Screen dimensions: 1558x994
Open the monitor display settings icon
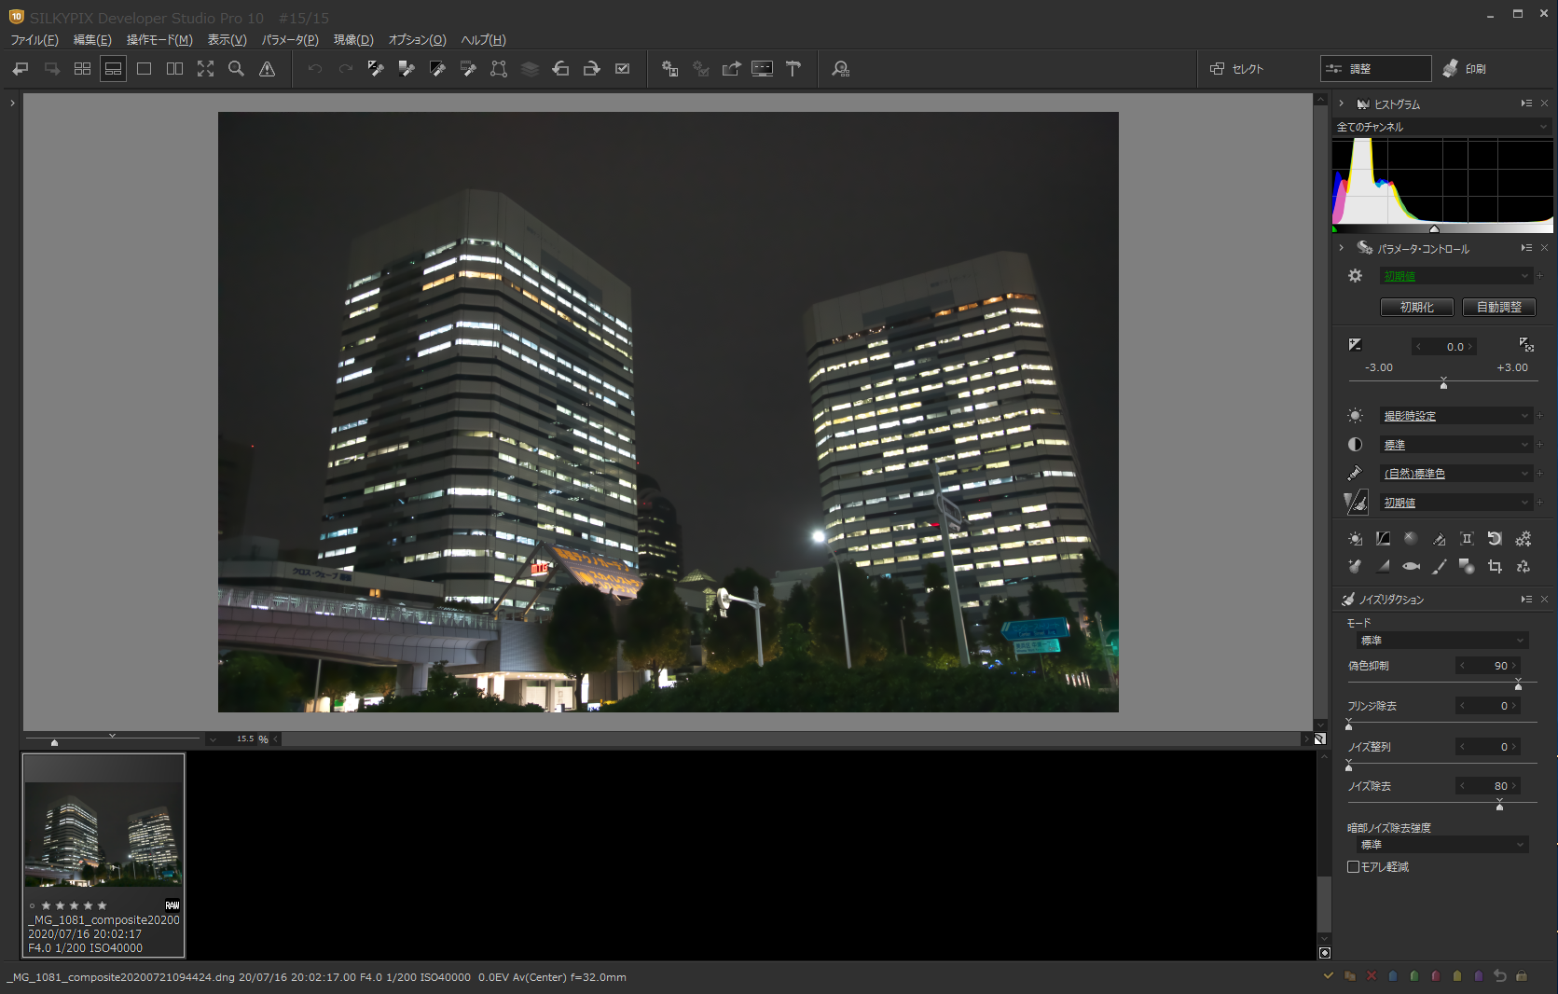(x=762, y=69)
